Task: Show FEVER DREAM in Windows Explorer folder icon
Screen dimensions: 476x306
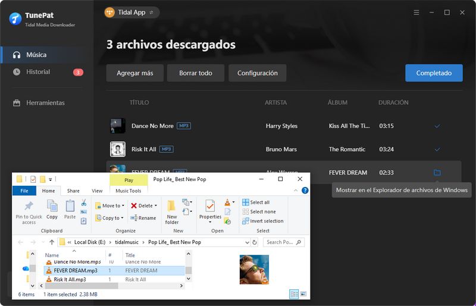Action: [437, 173]
